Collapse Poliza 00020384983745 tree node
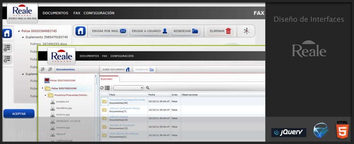 [x=19, y=31]
